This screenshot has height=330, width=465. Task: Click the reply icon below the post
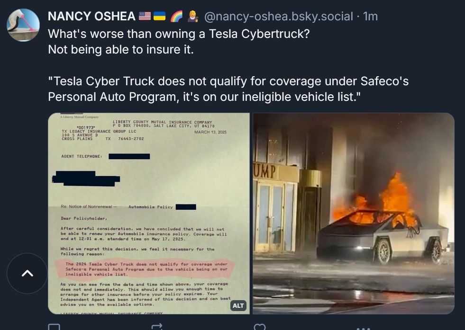pos(54,327)
